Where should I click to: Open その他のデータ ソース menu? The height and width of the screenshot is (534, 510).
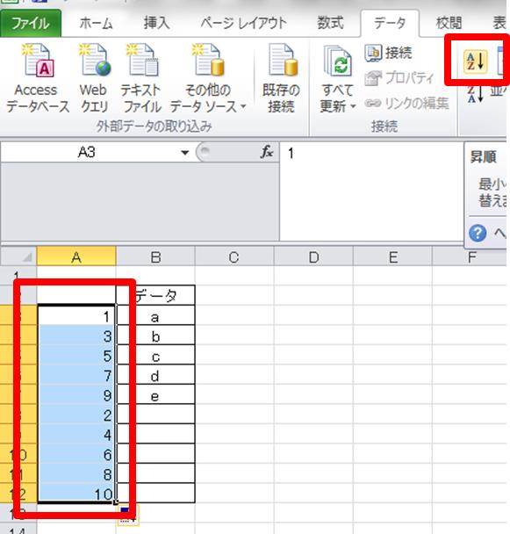(208, 78)
